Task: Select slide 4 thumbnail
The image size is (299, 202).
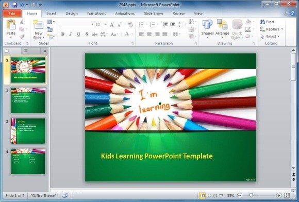Action: click(28, 161)
